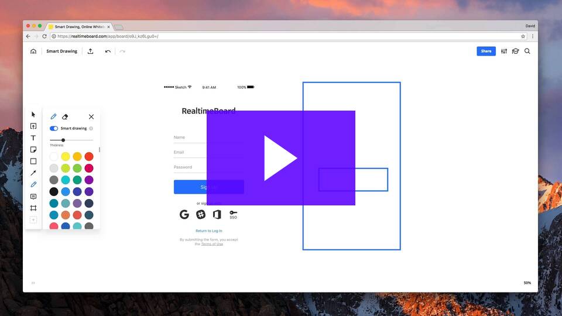Click the Password field in mockup
Viewport: 562px width, 316px height.
(x=209, y=168)
